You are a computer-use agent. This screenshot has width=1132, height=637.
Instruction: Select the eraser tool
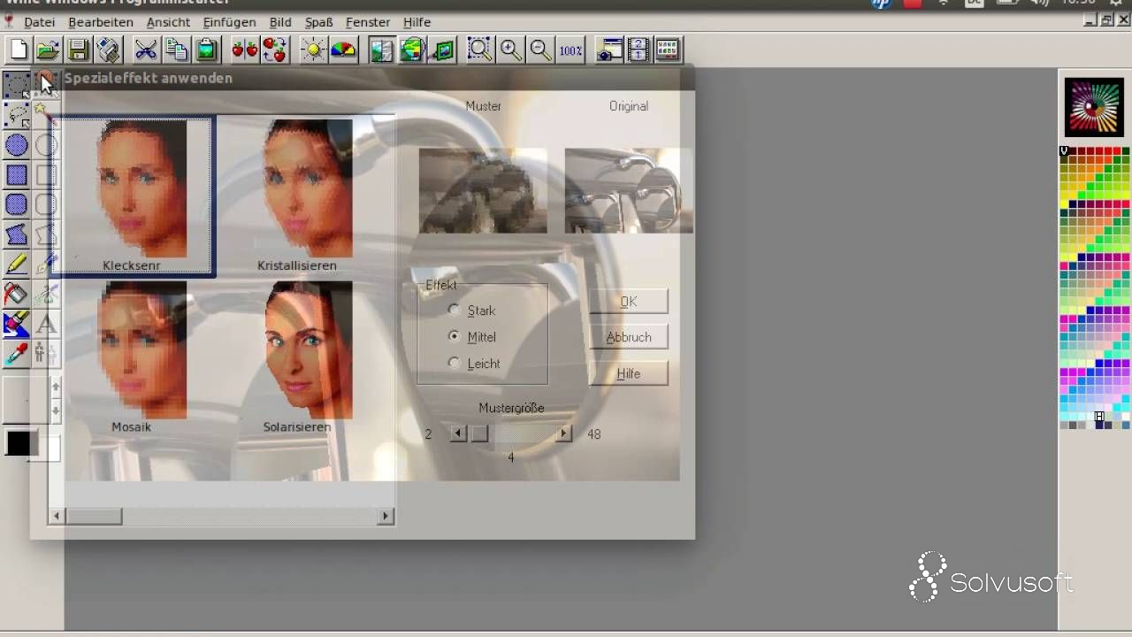pos(17,324)
